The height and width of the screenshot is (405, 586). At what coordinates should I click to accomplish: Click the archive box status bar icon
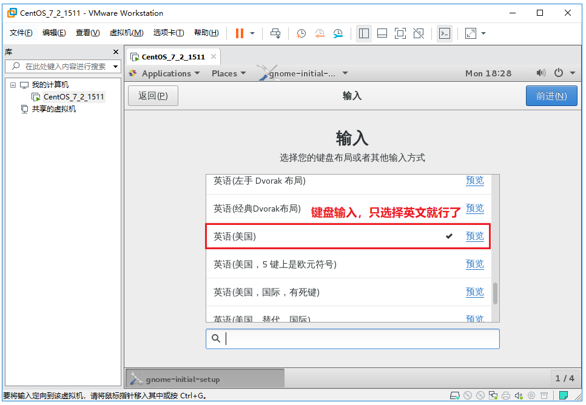coord(544,396)
